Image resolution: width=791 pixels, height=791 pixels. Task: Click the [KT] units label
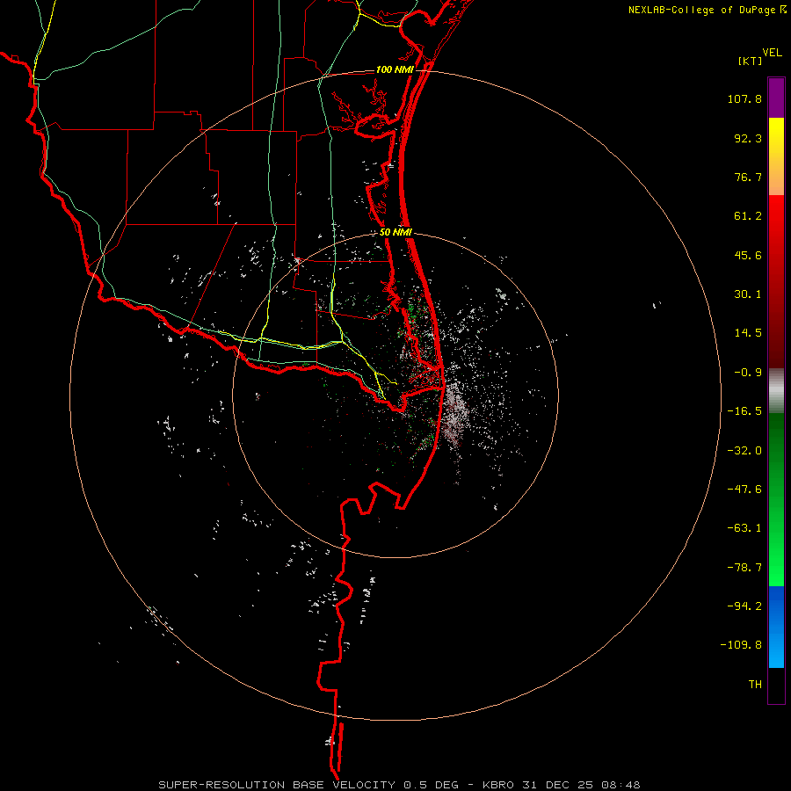pyautogui.click(x=751, y=61)
